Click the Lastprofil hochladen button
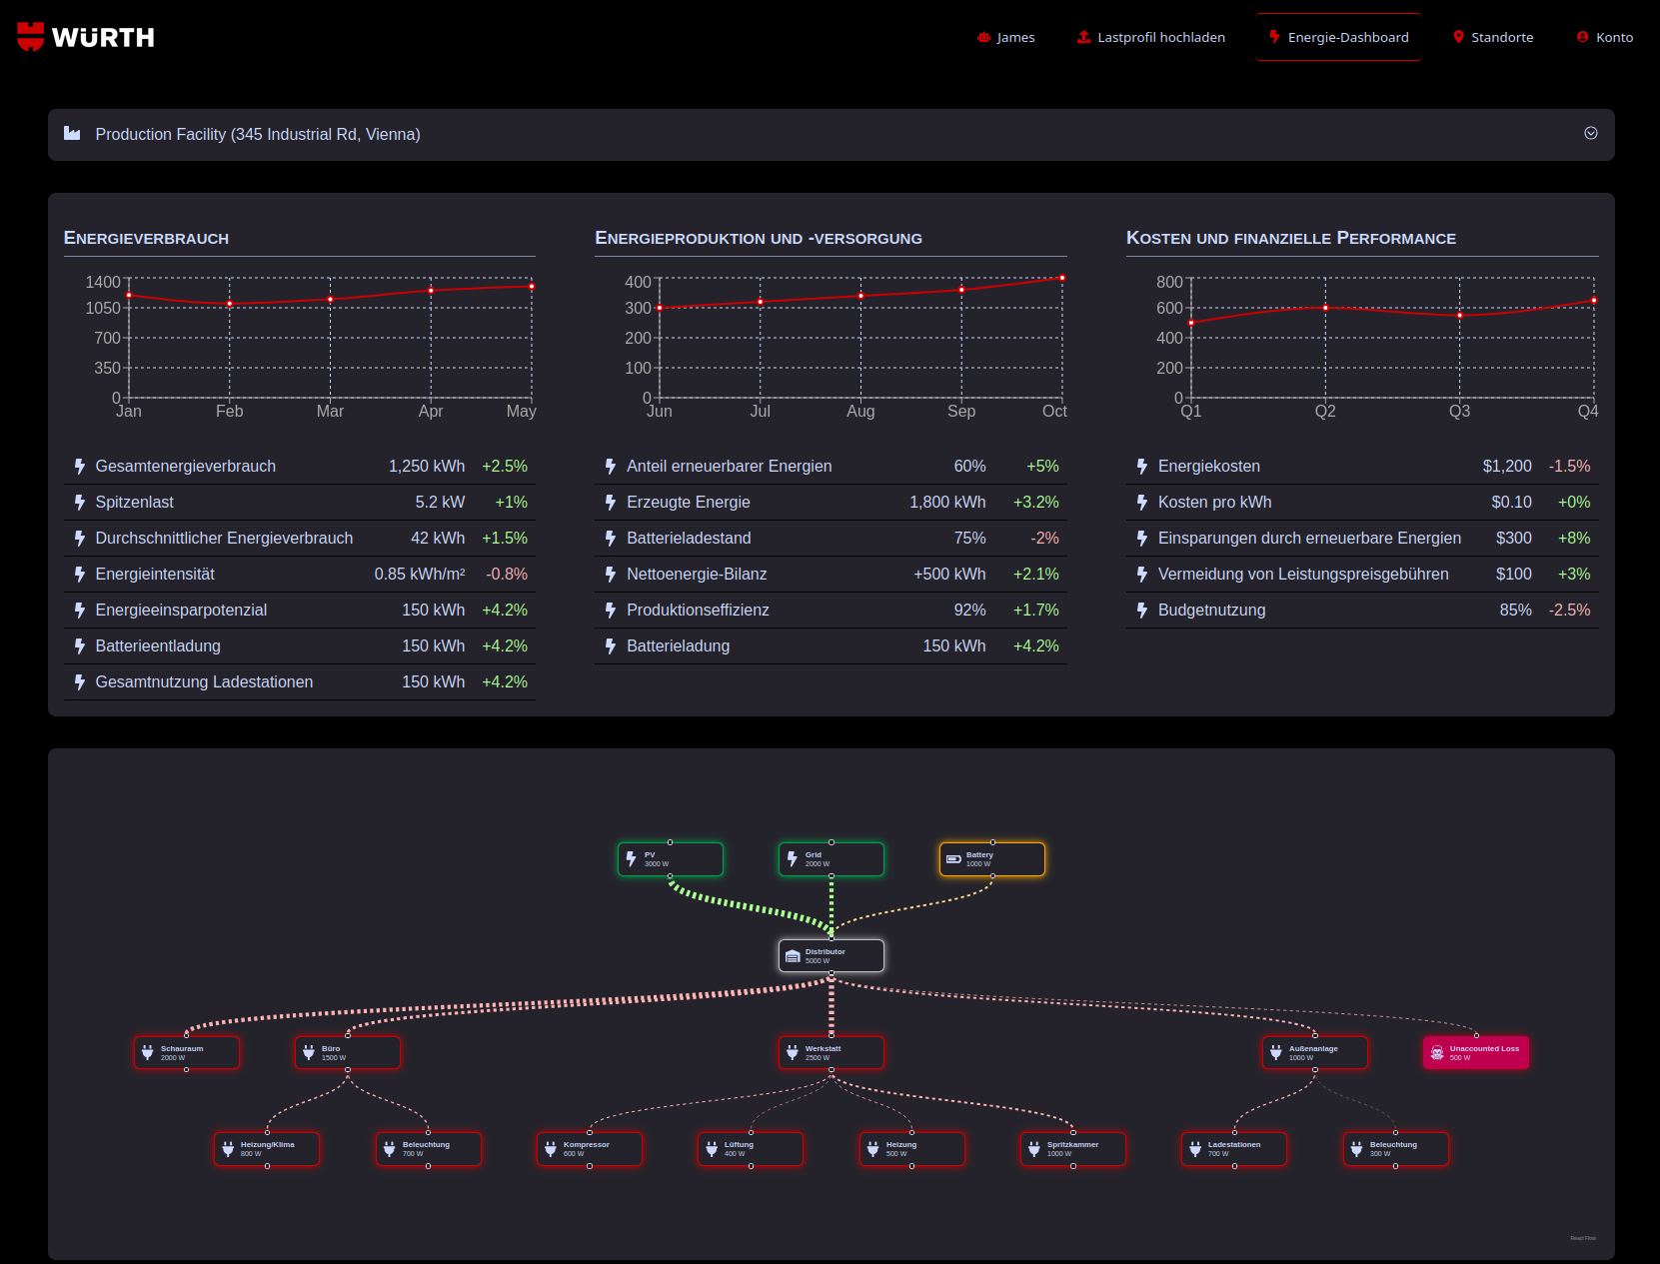 (x=1150, y=37)
